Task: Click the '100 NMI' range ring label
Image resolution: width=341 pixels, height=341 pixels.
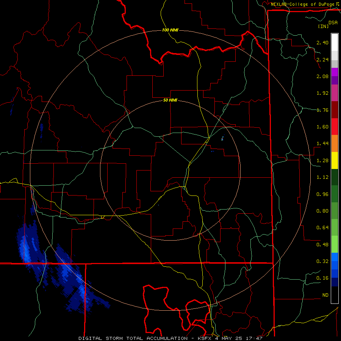Action: 170,30
